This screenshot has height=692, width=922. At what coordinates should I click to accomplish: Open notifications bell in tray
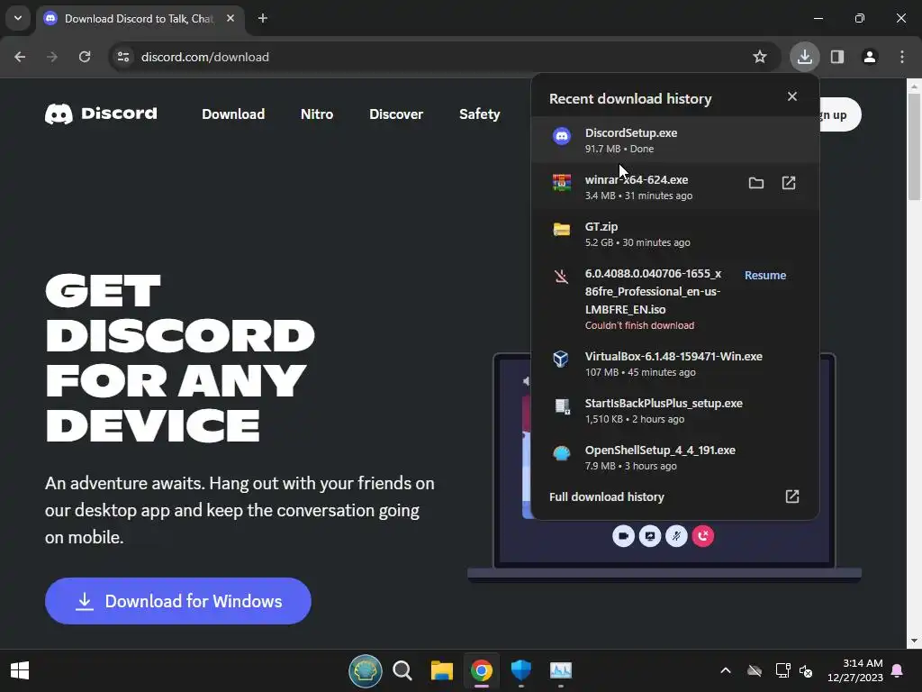898,670
